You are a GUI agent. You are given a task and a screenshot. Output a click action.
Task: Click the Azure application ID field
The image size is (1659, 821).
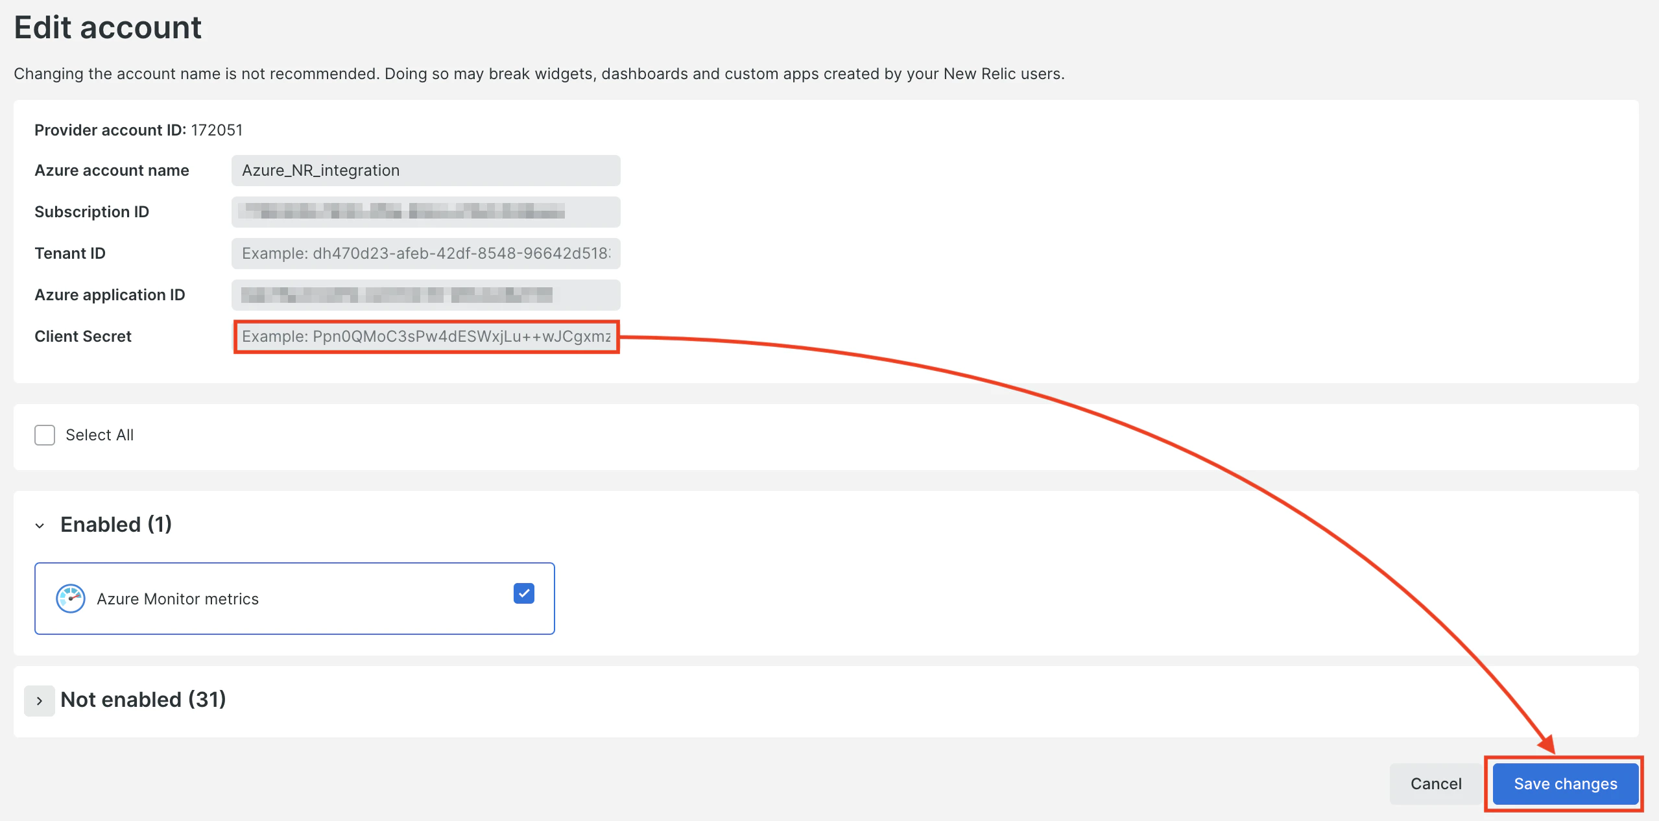tap(426, 295)
